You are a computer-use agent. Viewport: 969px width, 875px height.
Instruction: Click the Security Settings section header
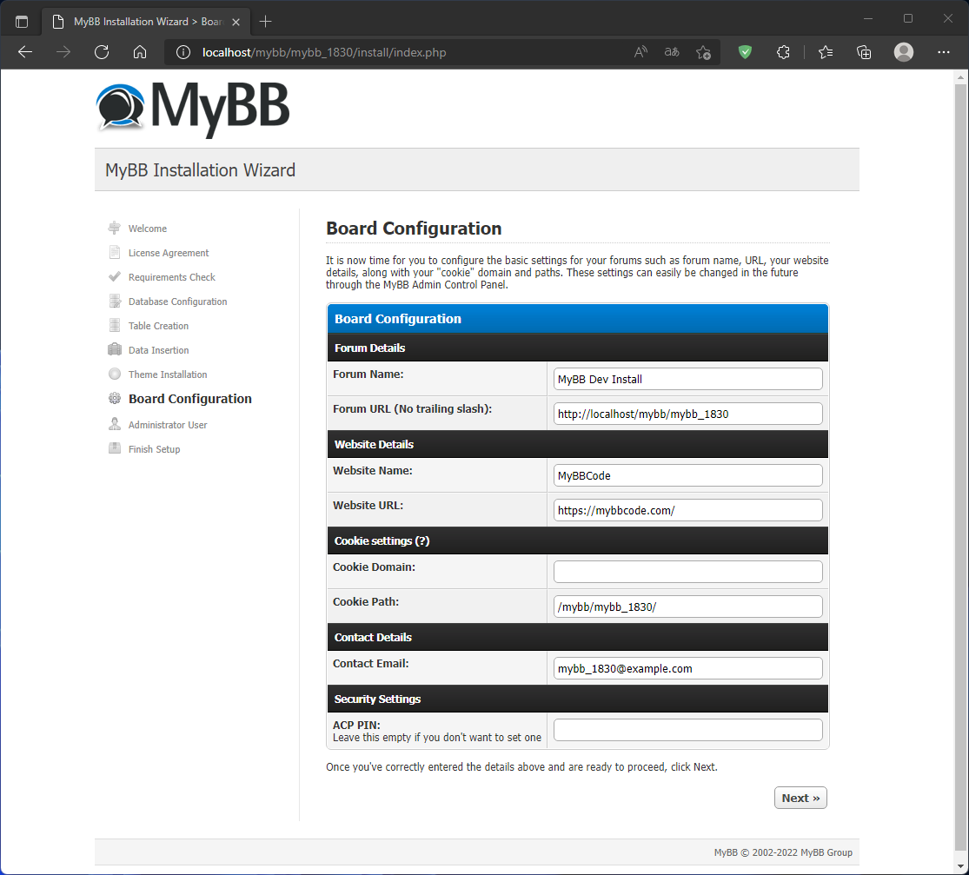(x=577, y=699)
